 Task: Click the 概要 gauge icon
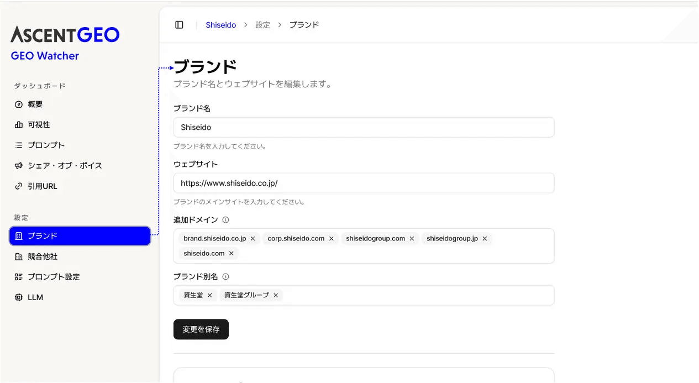point(19,104)
